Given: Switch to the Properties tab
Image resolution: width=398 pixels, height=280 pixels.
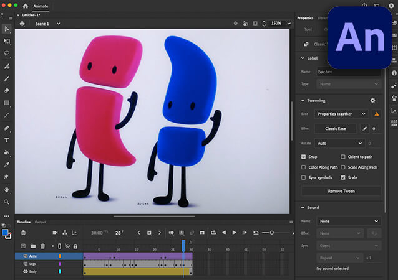Looking at the screenshot, I should pos(305,18).
